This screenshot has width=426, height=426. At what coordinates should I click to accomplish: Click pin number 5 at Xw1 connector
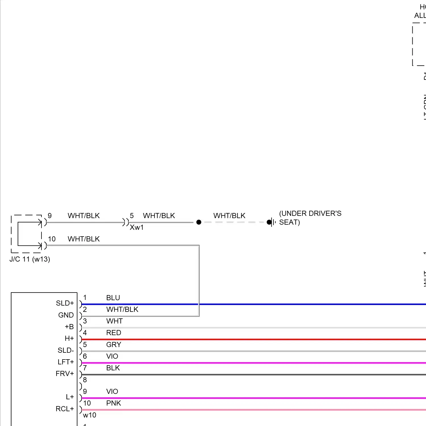pos(132,216)
